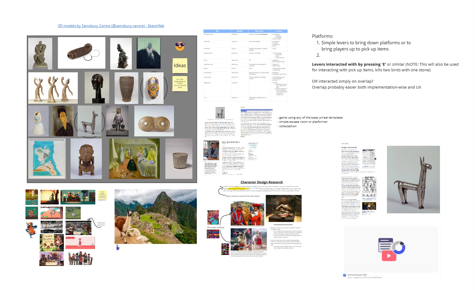Select the black and white birch forest screenshot
Viewport: 475px width, 290px height.
click(52, 227)
